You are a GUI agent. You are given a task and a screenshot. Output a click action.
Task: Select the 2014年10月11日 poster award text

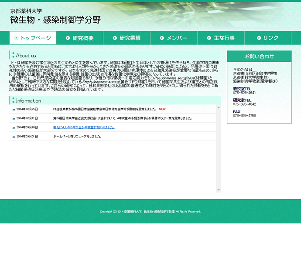point(123,118)
